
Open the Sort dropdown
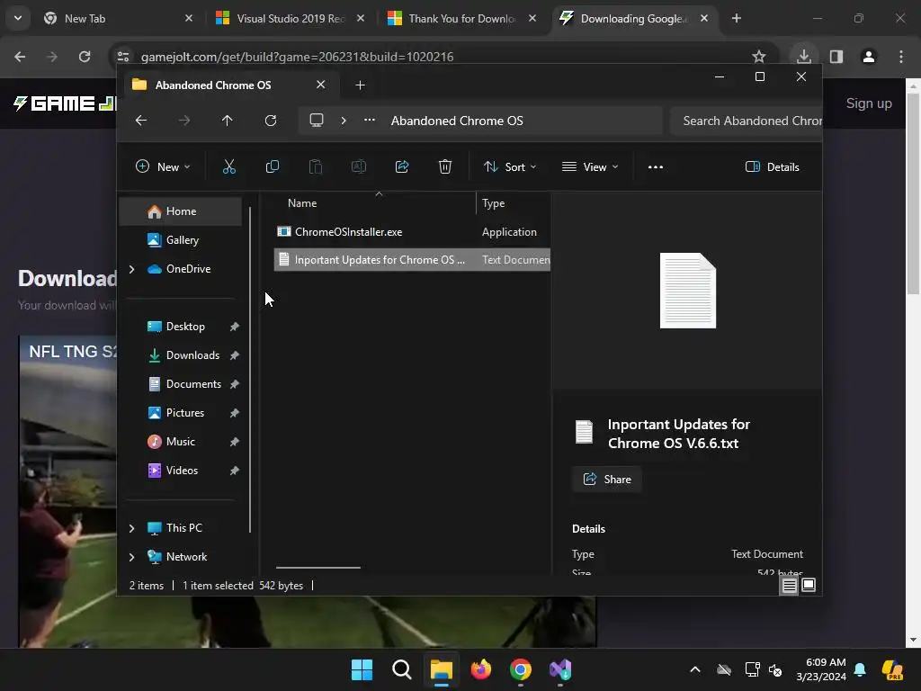click(510, 166)
